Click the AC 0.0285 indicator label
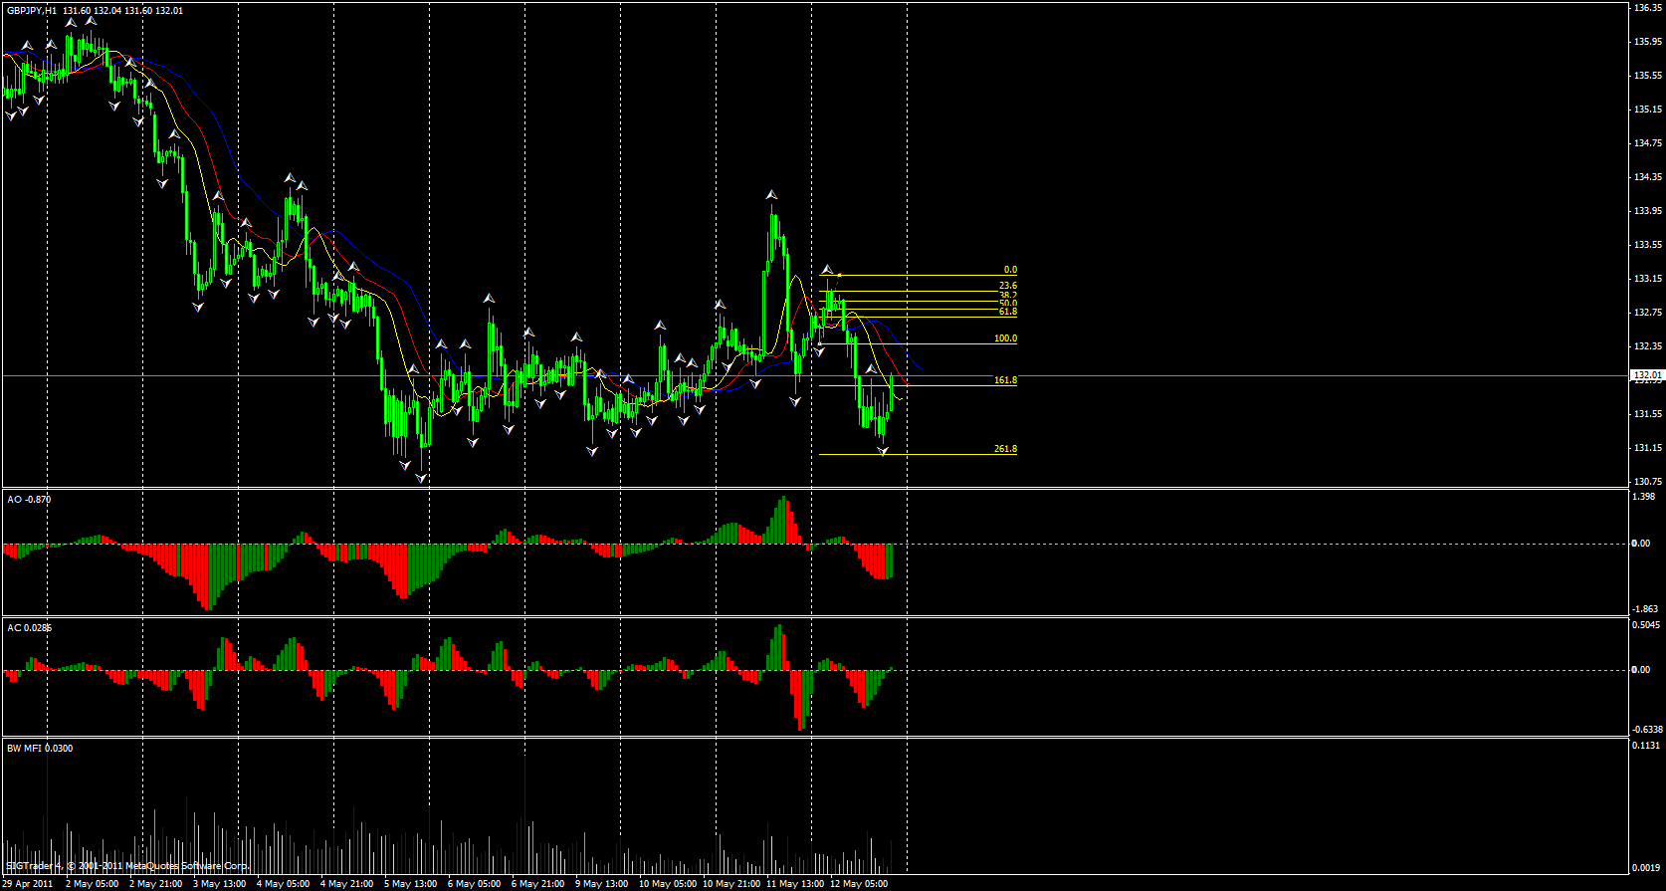1666x891 pixels. coord(30,628)
